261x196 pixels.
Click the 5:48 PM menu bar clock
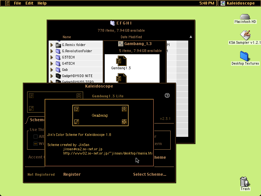[x=207, y=3]
